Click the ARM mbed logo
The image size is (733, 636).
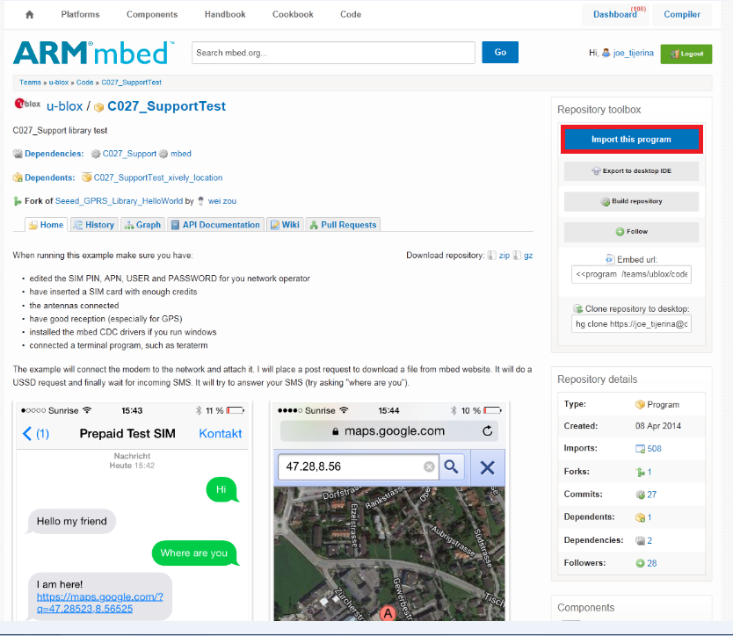[93, 53]
